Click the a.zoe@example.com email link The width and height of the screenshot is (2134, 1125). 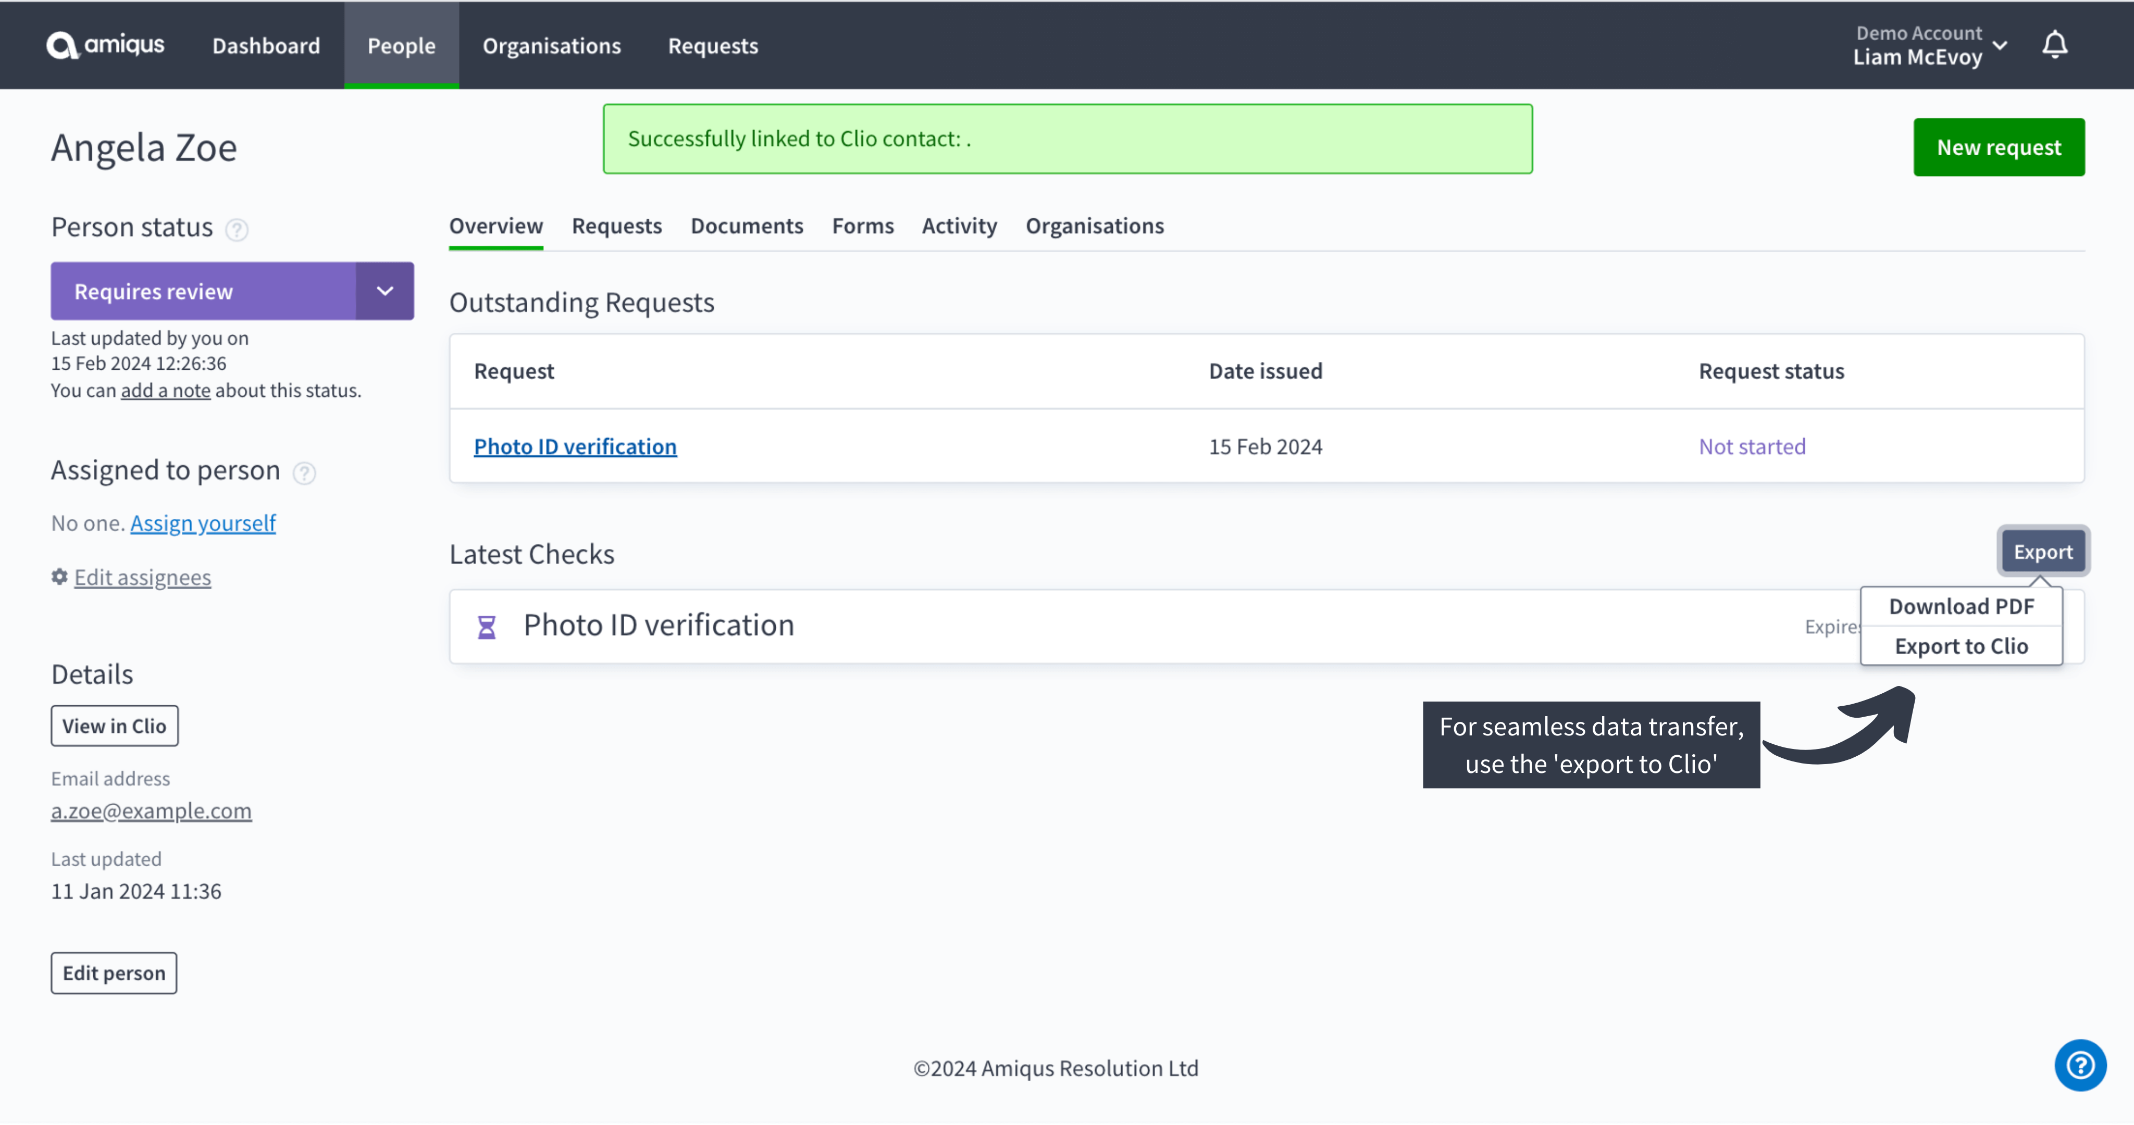[x=152, y=811]
